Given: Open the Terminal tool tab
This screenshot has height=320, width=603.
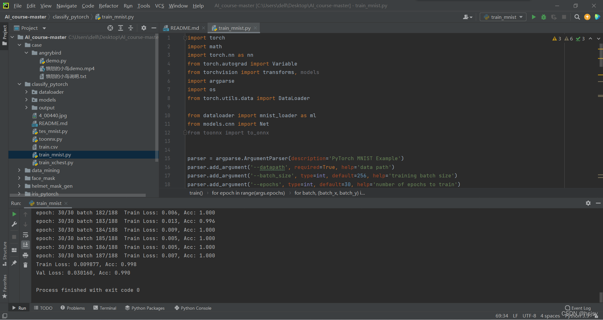Looking at the screenshot, I should coord(105,308).
